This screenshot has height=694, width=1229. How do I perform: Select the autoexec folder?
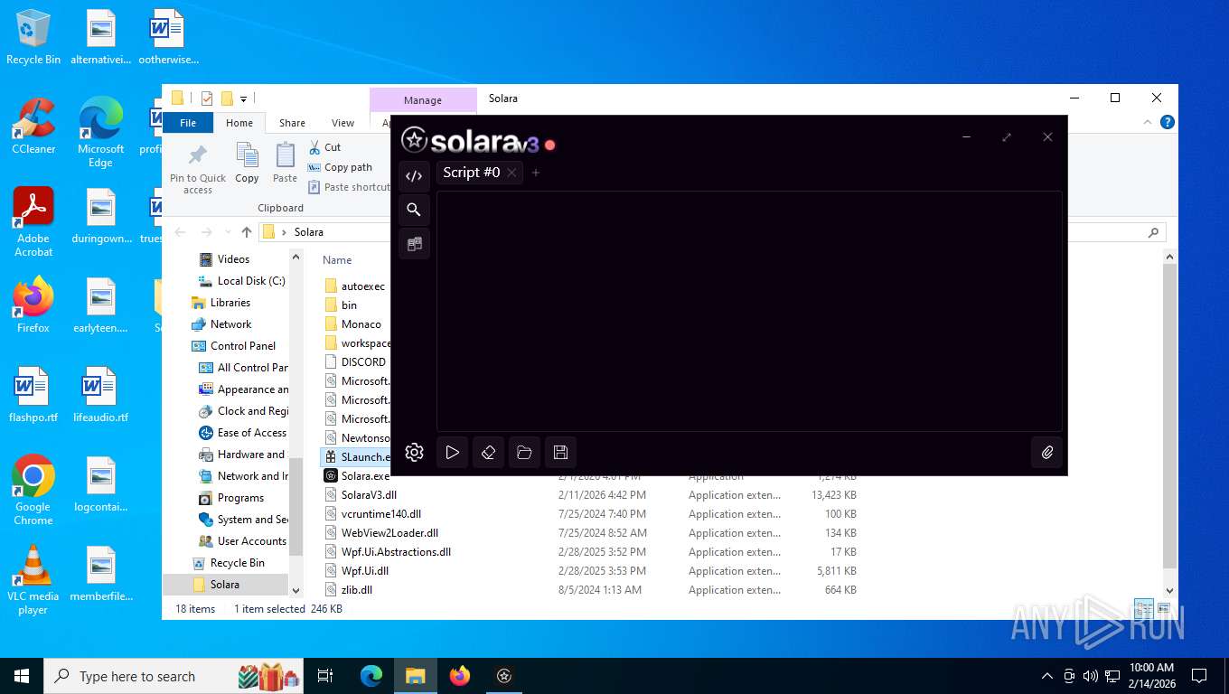click(x=363, y=286)
